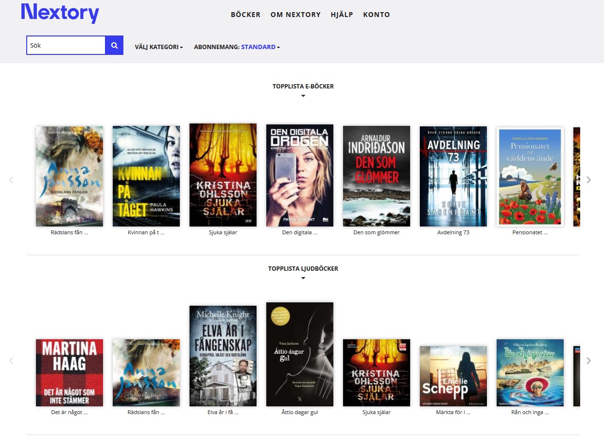Open the OM NEXTORY menu item
604x436 pixels.
[x=295, y=15]
